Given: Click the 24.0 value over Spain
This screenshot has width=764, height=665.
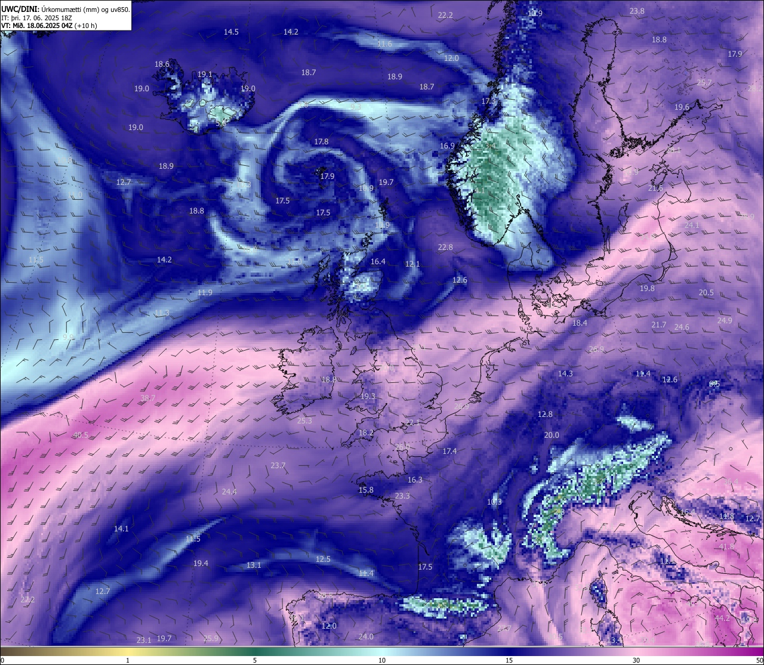Looking at the screenshot, I should click(366, 636).
